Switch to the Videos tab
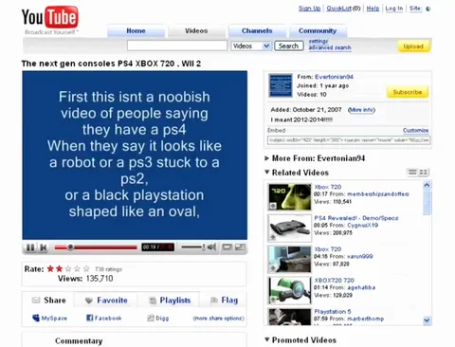This screenshot has width=455, height=347. point(196,31)
